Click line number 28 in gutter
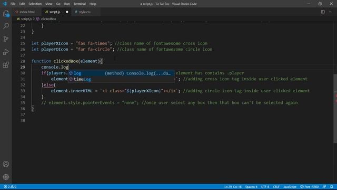 coord(23,61)
